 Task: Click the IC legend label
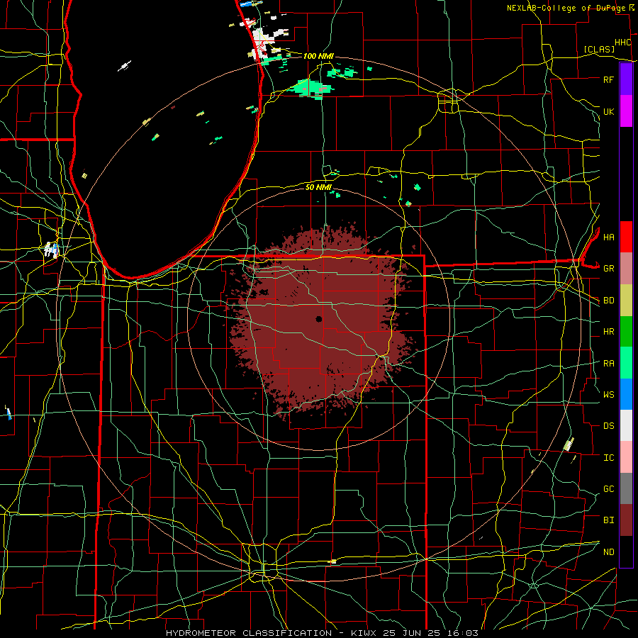point(608,458)
